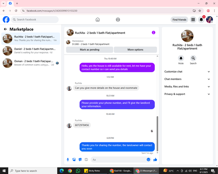
Task: Click the chat scrollbar thumb
Action: point(157,134)
